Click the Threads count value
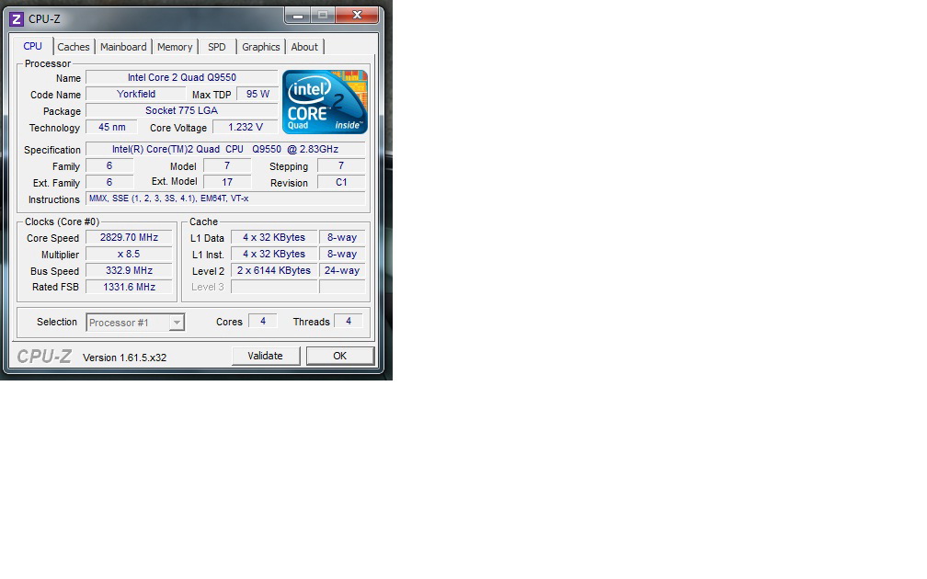This screenshot has width=927, height=579. click(349, 321)
